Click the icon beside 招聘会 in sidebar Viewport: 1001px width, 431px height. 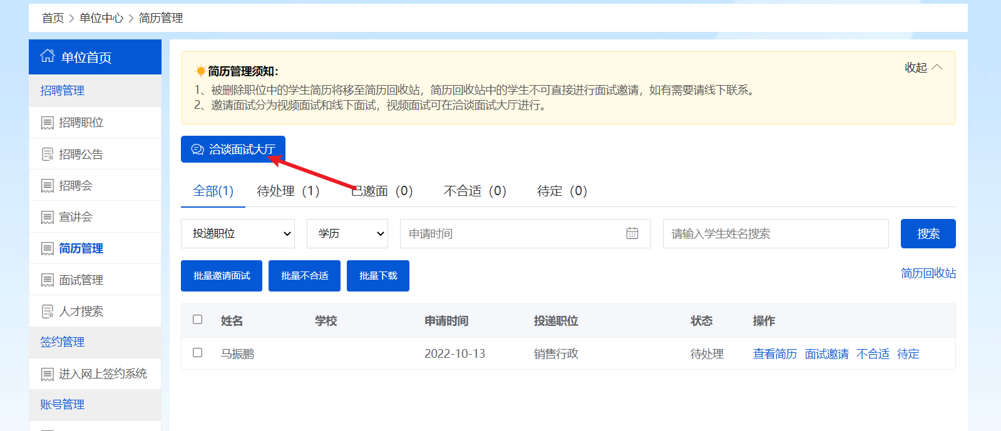(48, 186)
